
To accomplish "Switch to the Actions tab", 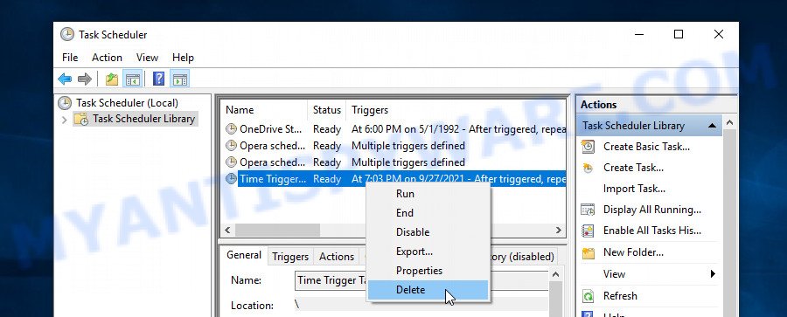I will point(337,257).
